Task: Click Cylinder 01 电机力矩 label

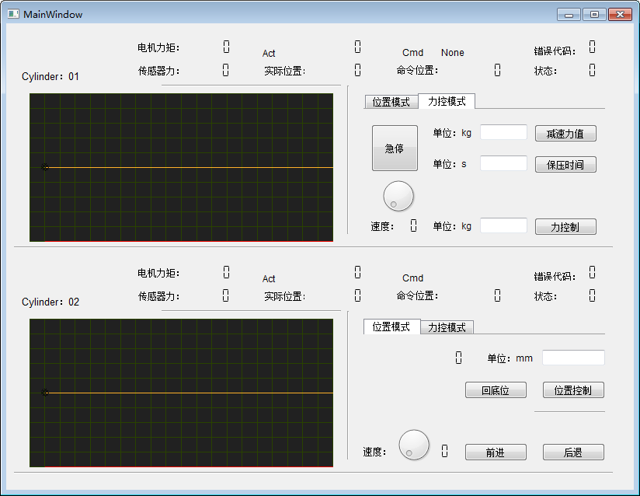Action: click(x=158, y=47)
